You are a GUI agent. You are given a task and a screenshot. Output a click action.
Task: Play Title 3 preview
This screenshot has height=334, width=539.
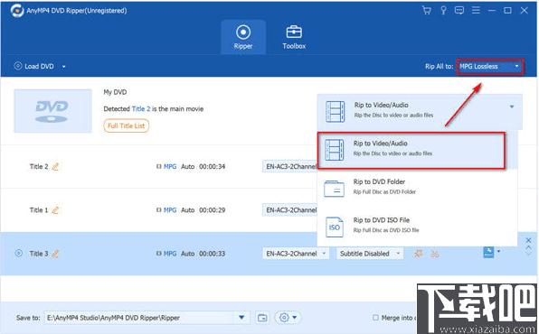pos(19,254)
